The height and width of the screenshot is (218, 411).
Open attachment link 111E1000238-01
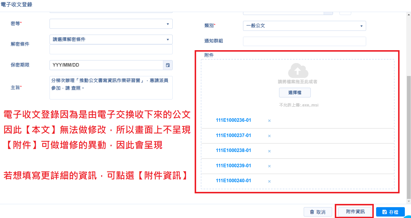click(x=233, y=151)
